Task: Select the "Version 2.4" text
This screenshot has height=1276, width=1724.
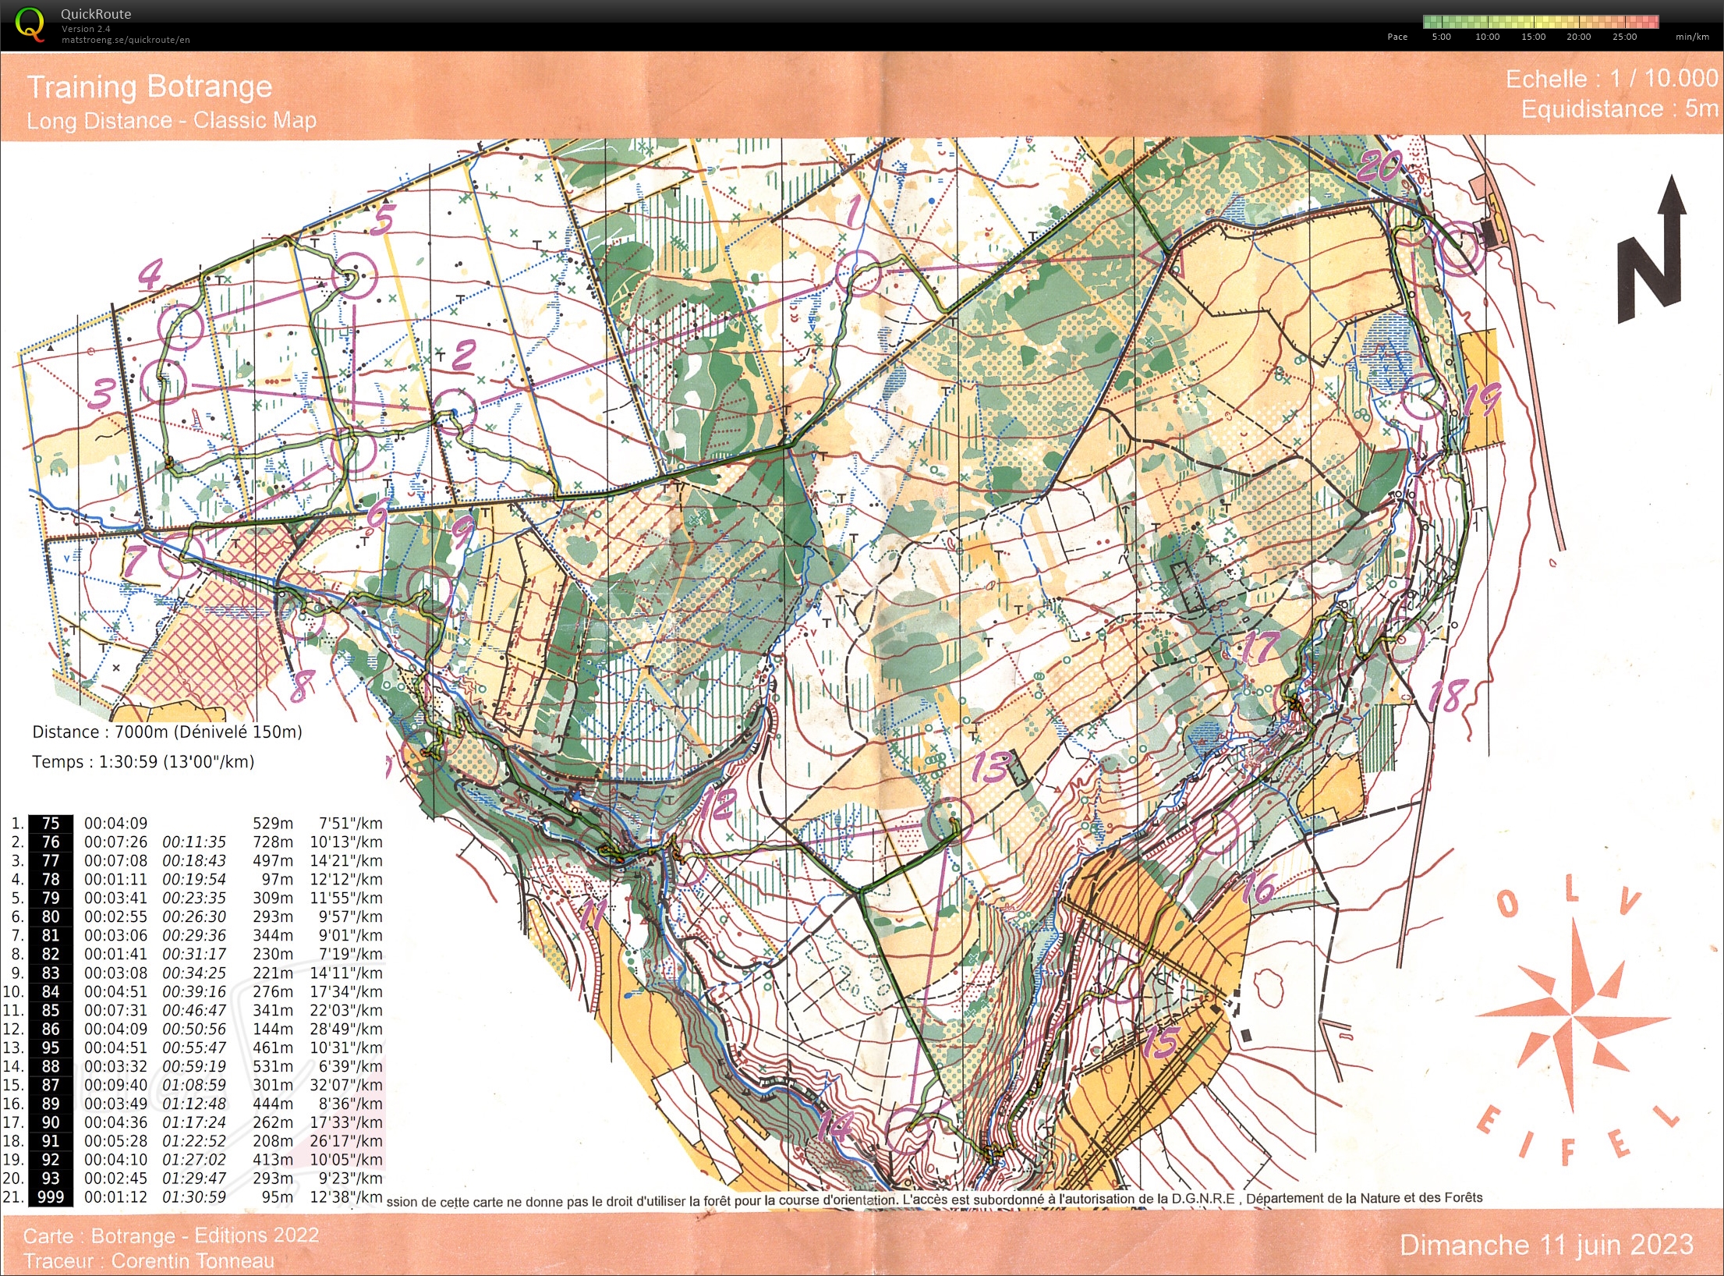Action: 86,29
